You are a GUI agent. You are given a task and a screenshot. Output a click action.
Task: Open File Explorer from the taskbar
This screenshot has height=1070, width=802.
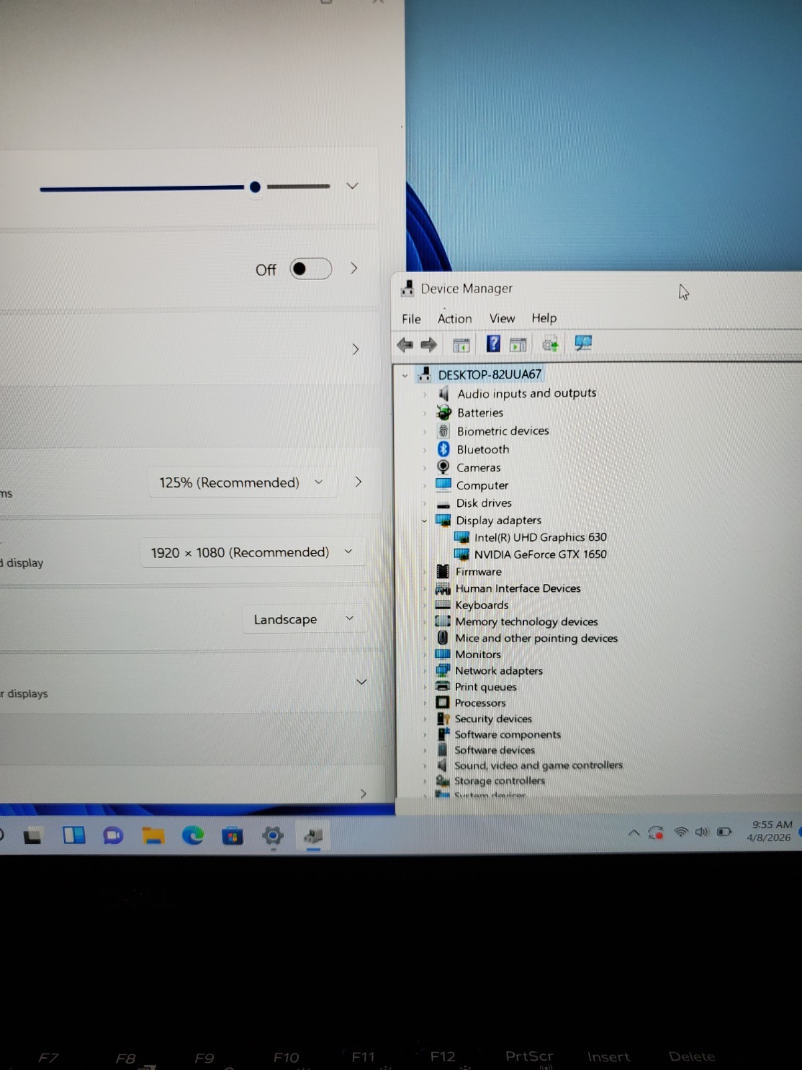click(x=153, y=835)
